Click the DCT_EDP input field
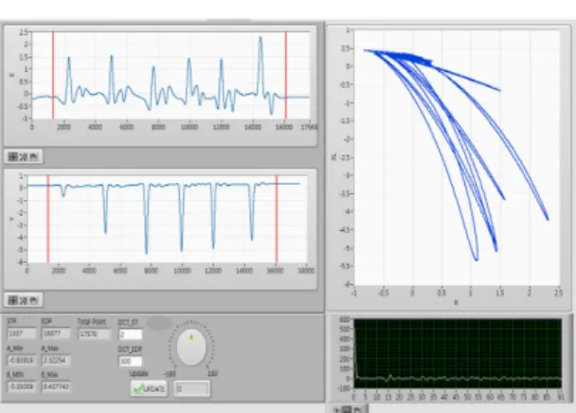Image resolution: width=576 pixels, height=413 pixels. click(131, 361)
